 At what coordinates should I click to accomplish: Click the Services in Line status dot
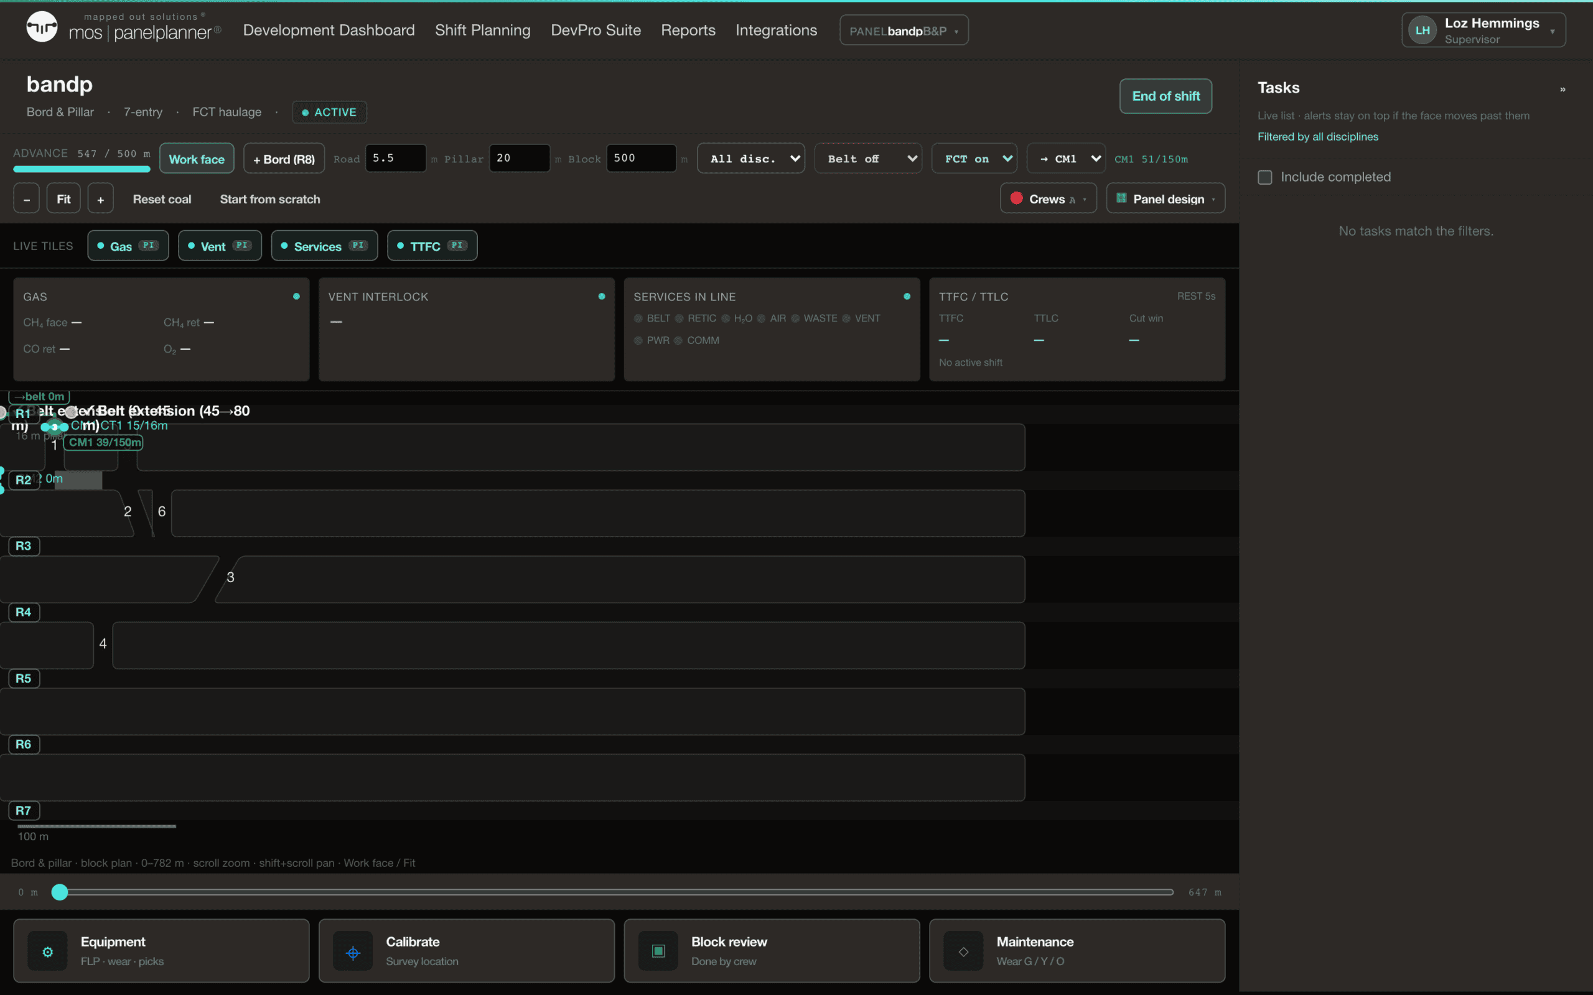(907, 296)
